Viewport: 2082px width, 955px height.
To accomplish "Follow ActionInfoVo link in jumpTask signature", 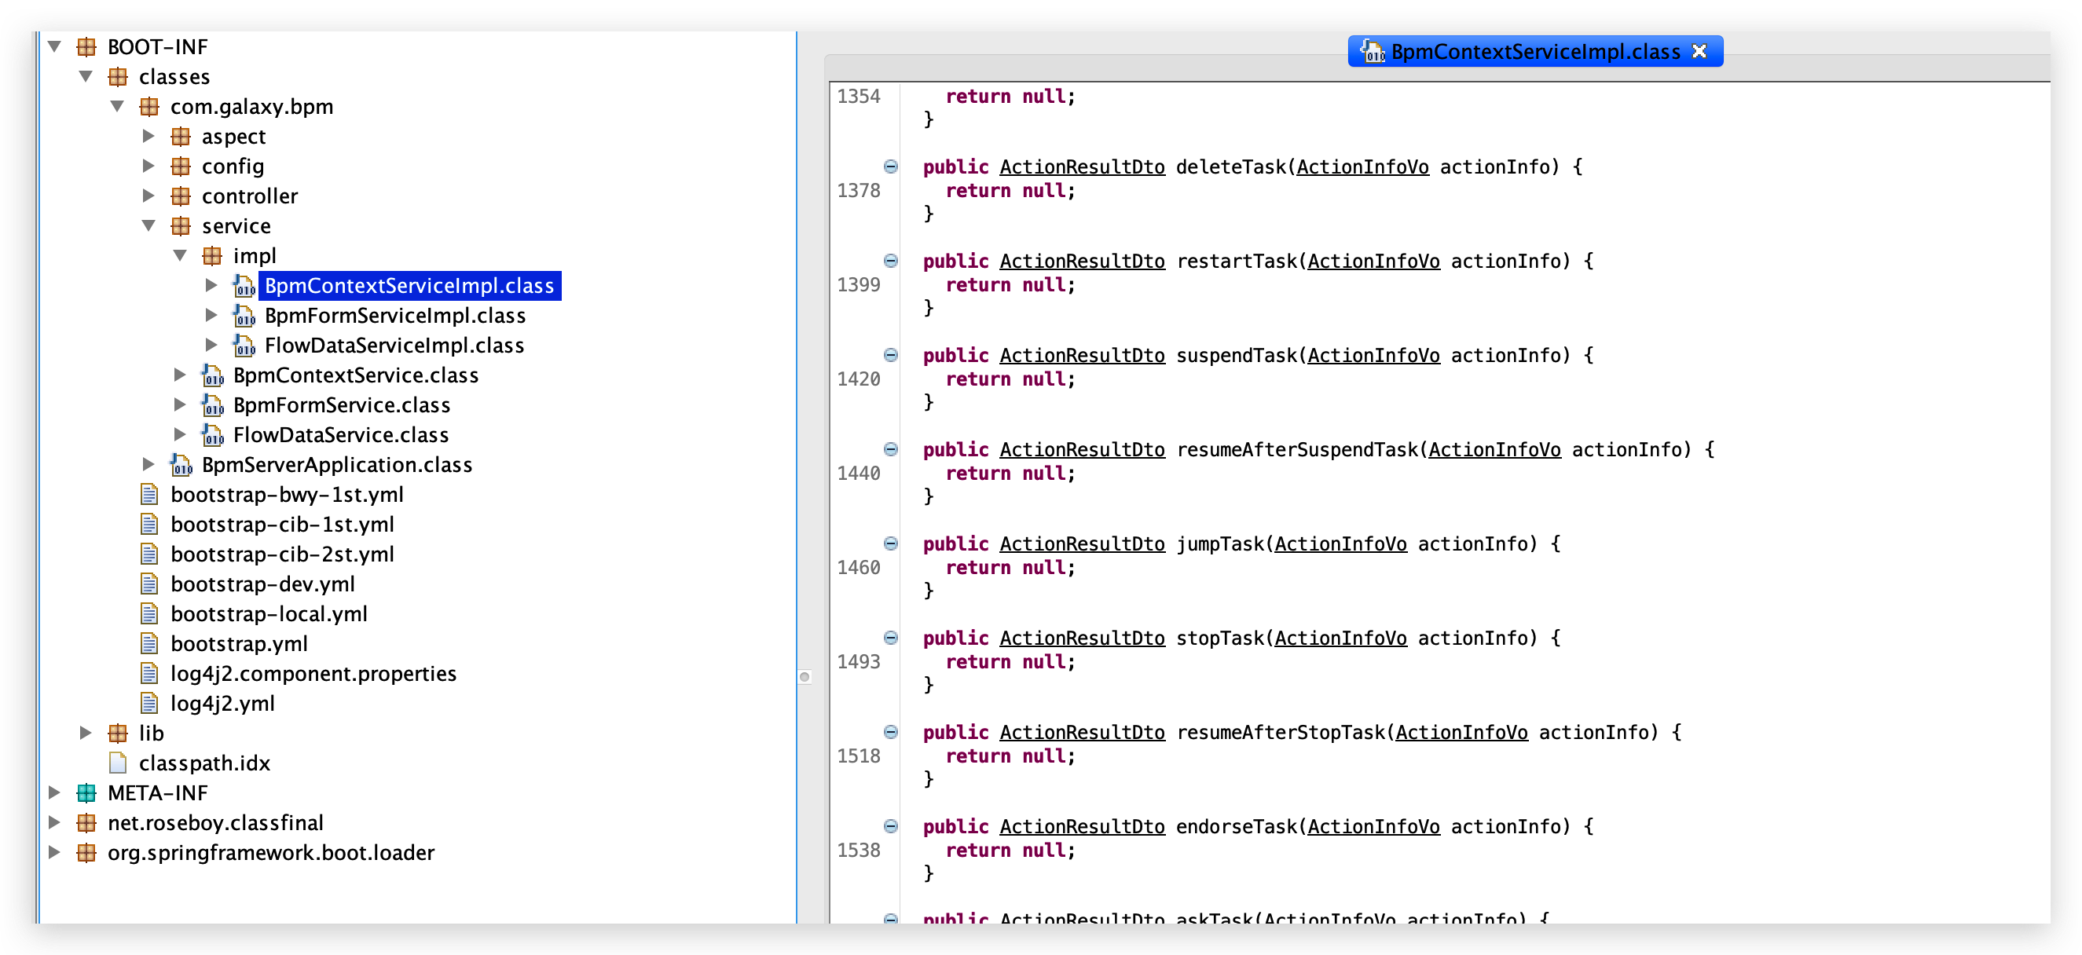I will pyautogui.click(x=1341, y=544).
